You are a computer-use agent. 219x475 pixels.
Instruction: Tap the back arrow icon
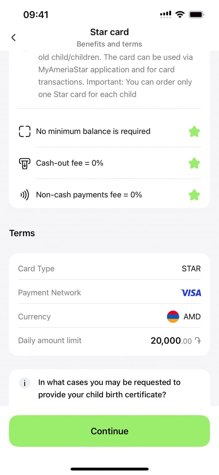13,37
